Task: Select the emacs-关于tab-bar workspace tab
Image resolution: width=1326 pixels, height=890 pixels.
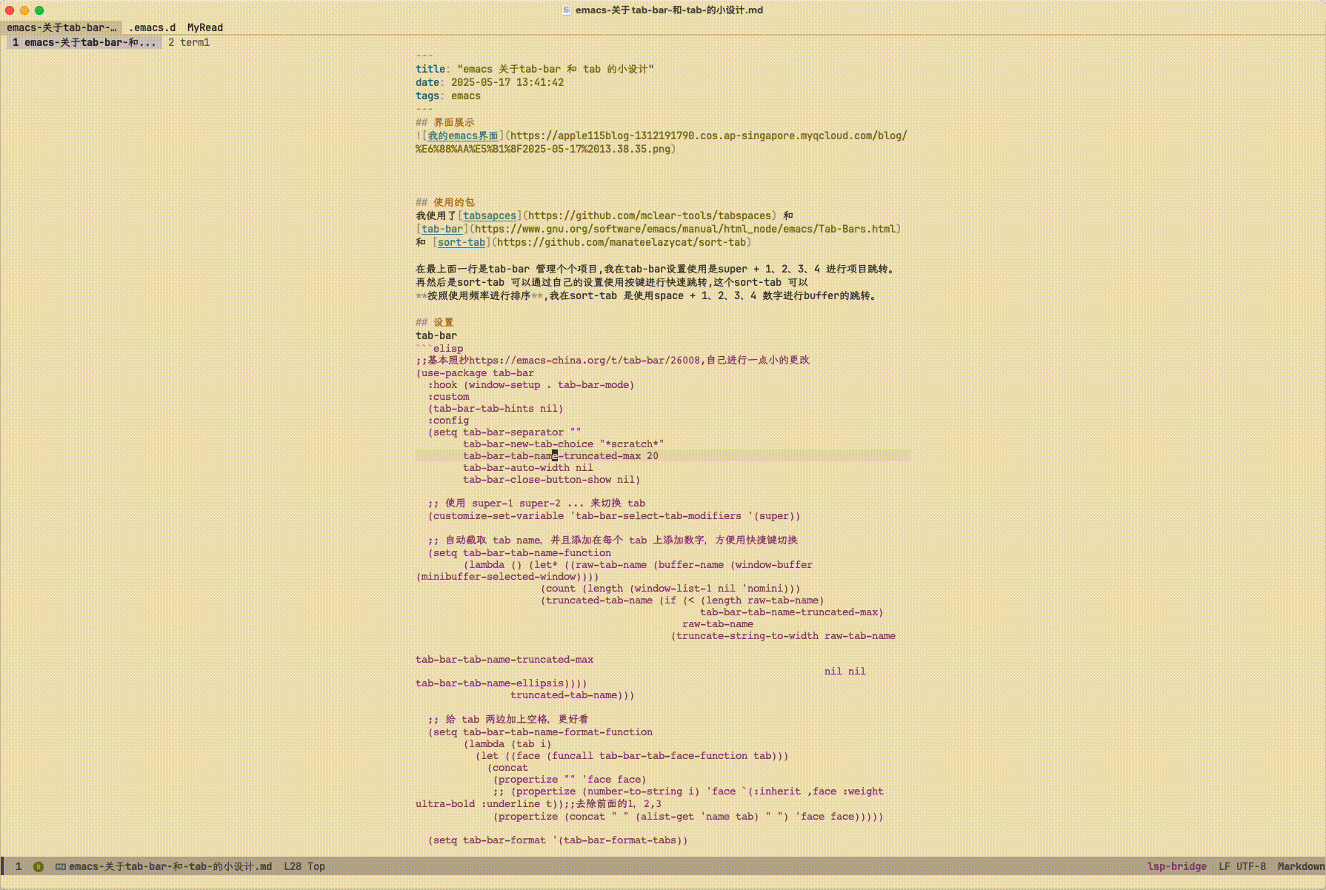Action: pos(61,27)
